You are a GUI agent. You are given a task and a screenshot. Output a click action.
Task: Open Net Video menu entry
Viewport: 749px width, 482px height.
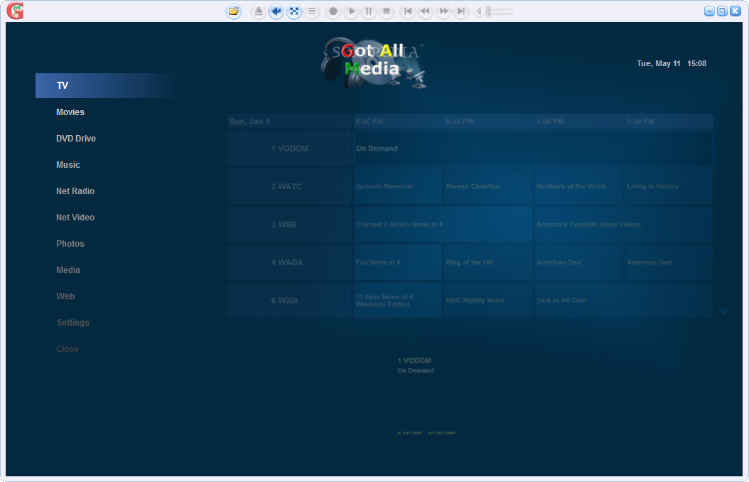pyautogui.click(x=75, y=217)
